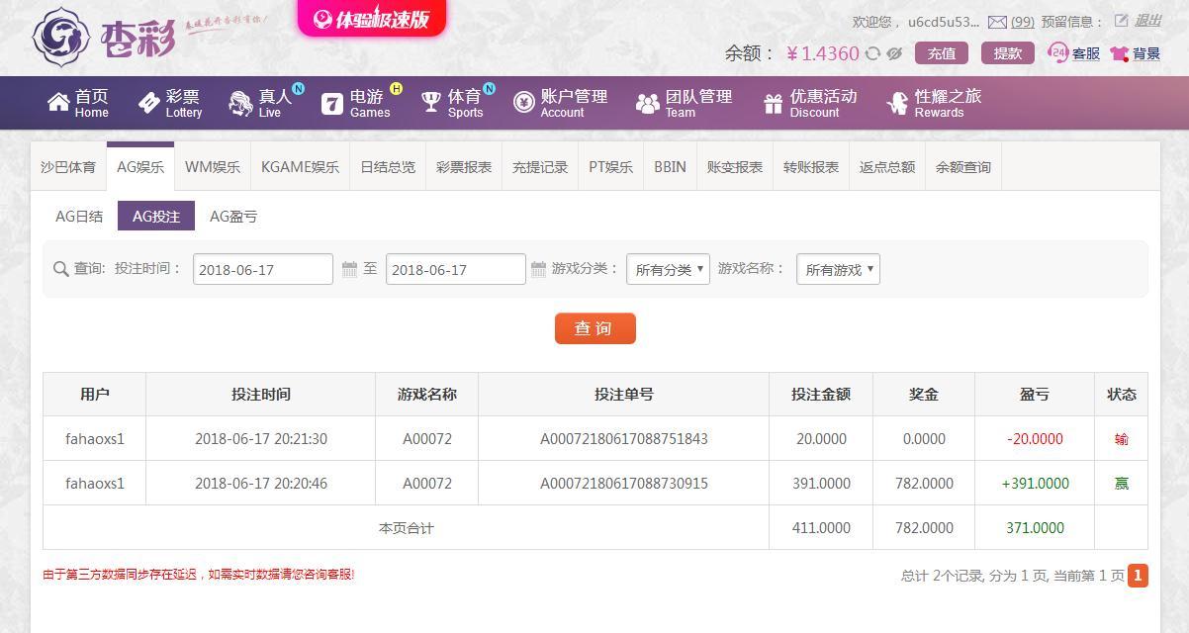Click the 充值 recharge button
The width and height of the screenshot is (1189, 633).
[x=941, y=53]
